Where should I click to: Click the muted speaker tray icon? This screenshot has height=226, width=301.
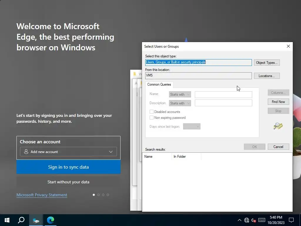[x=254, y=220]
